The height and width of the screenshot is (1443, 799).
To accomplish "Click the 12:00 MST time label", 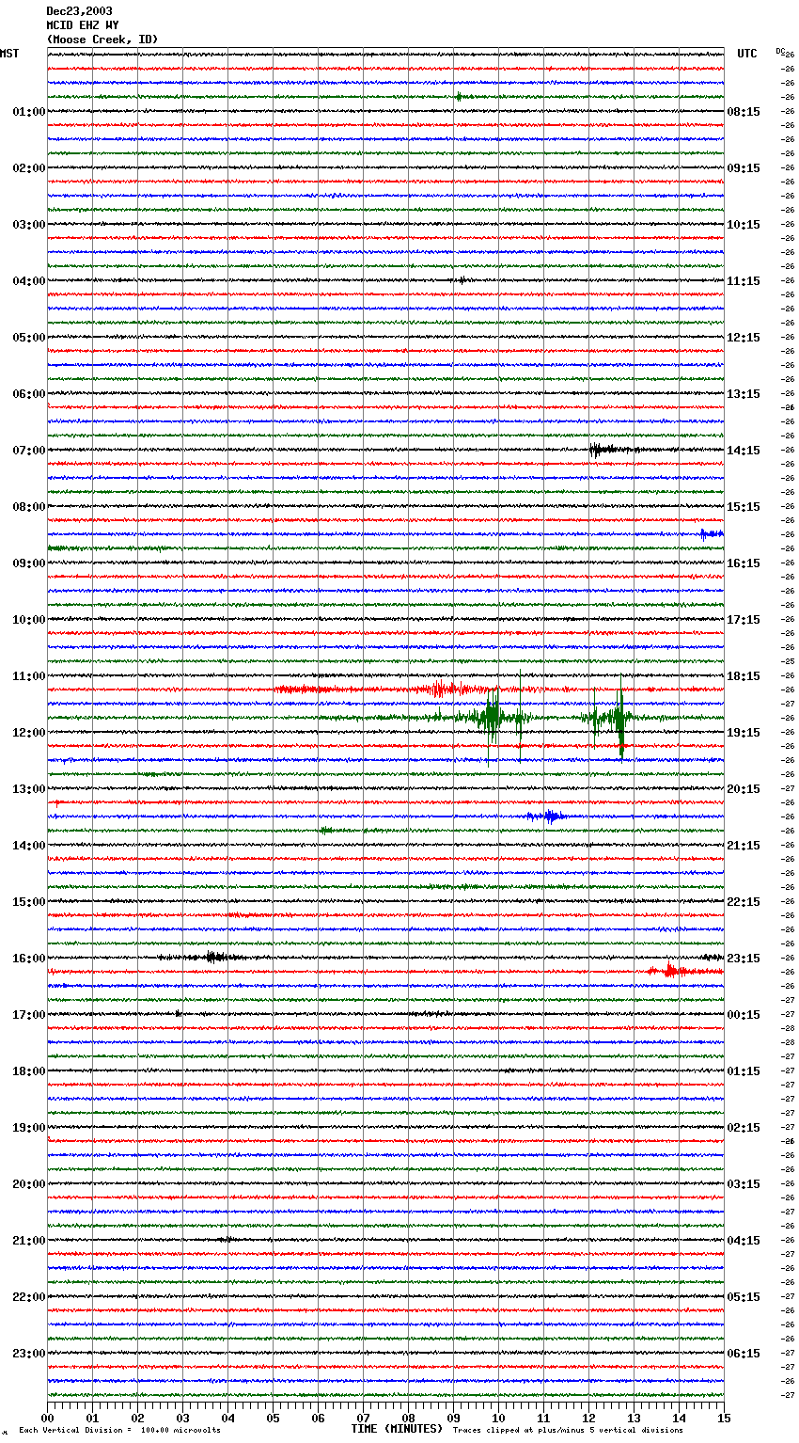I will 29,733.
